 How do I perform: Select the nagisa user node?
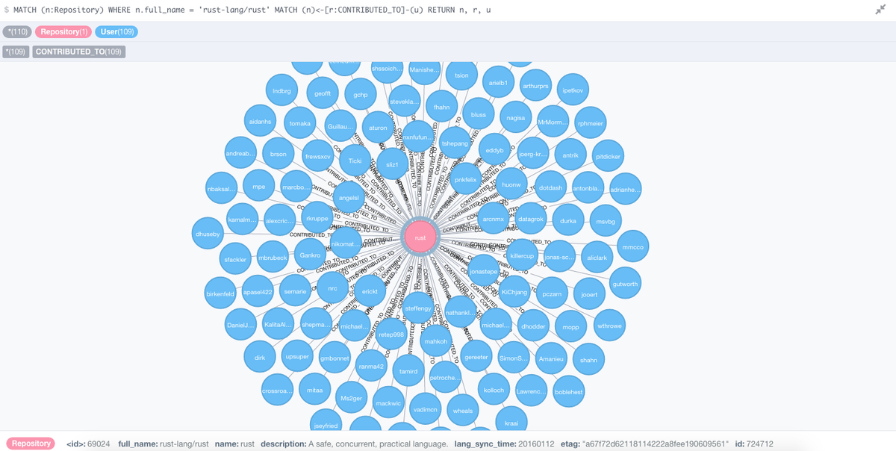[x=515, y=118]
